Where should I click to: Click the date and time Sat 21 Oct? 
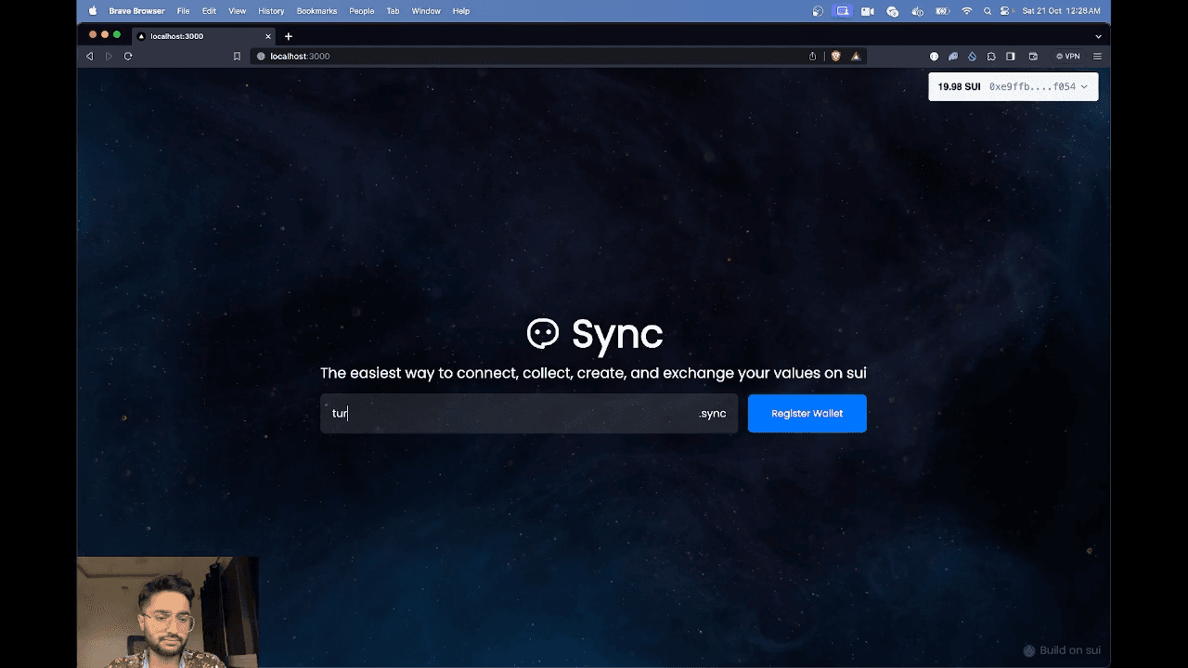(1061, 11)
